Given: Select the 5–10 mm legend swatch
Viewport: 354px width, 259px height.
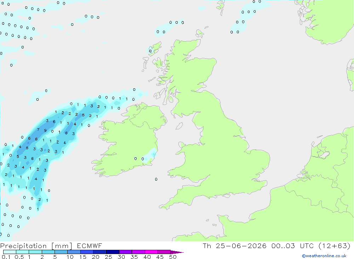Looking at the screenshot, I should coord(61,252).
